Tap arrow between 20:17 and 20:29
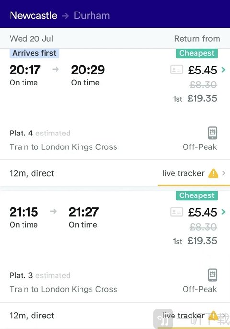This screenshot has height=329, width=230. tap(56, 69)
